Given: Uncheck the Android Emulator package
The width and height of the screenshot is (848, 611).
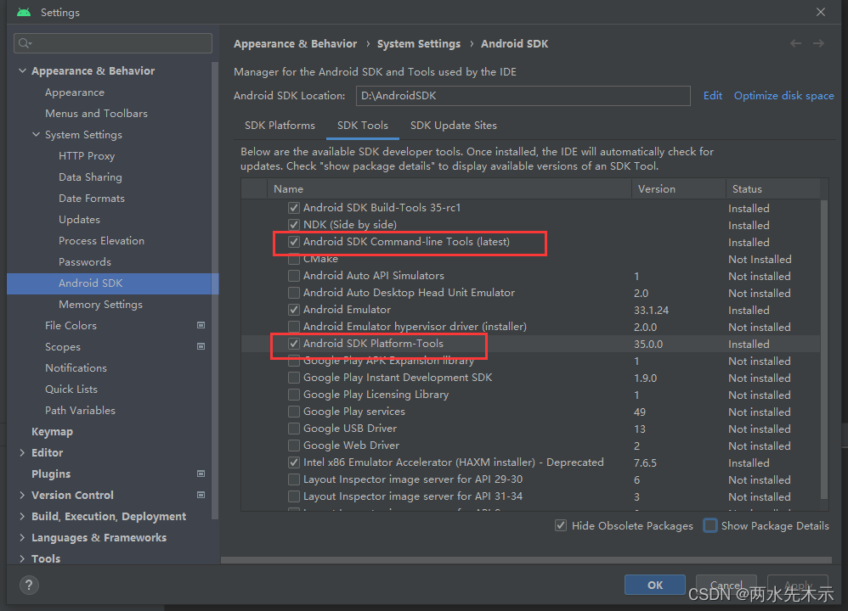Looking at the screenshot, I should point(293,310).
